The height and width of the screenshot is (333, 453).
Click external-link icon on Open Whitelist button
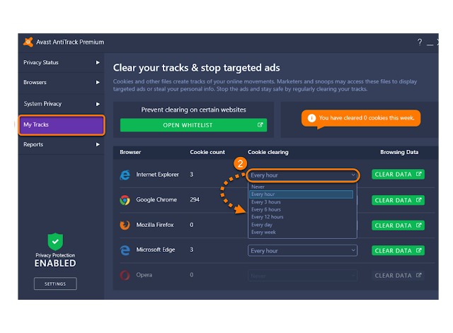[x=260, y=125]
